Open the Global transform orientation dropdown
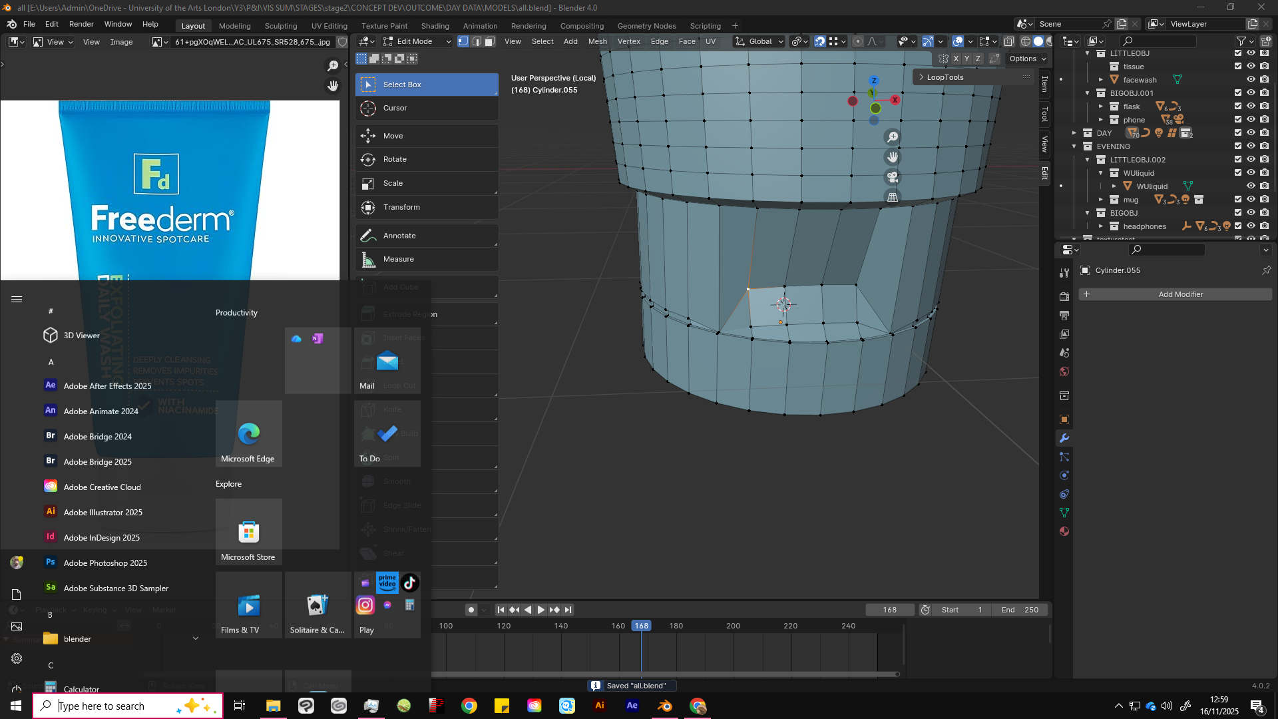The width and height of the screenshot is (1278, 719). pos(759,41)
